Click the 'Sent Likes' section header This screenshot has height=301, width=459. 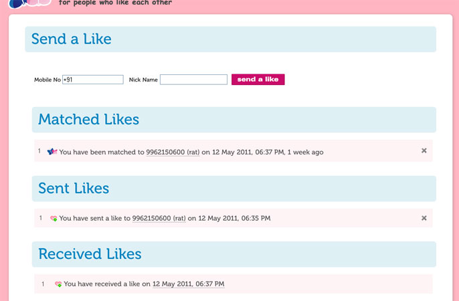pos(74,189)
